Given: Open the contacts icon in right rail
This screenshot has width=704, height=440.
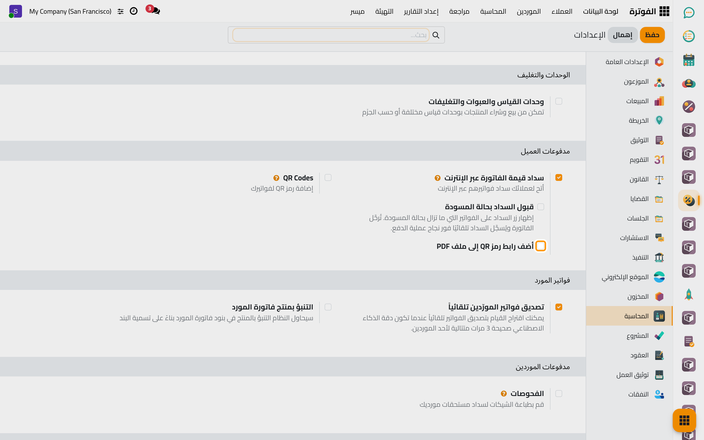Looking at the screenshot, I should [689, 83].
